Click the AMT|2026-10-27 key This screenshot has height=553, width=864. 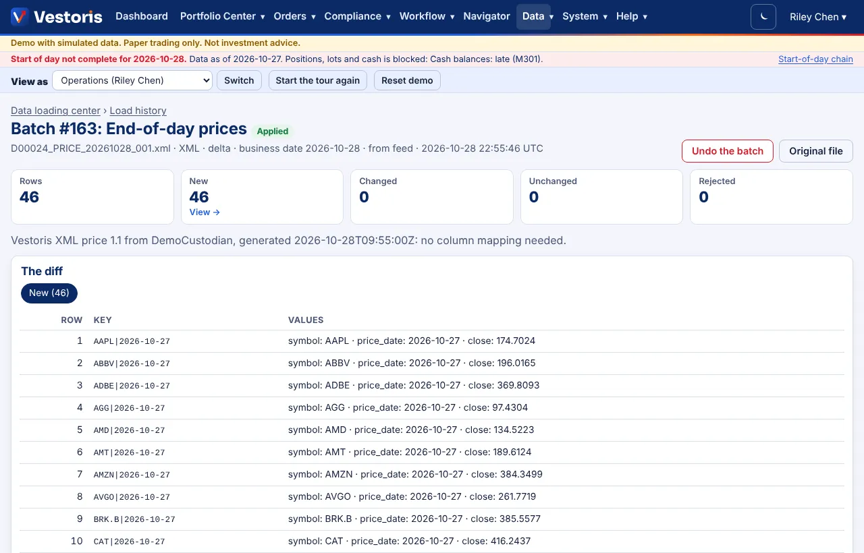pyautogui.click(x=129, y=453)
